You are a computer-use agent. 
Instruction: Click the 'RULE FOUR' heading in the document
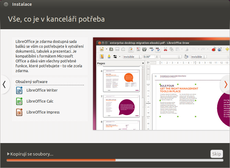click(167, 86)
